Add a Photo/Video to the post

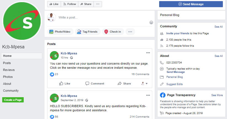pyautogui.click(x=60, y=31)
